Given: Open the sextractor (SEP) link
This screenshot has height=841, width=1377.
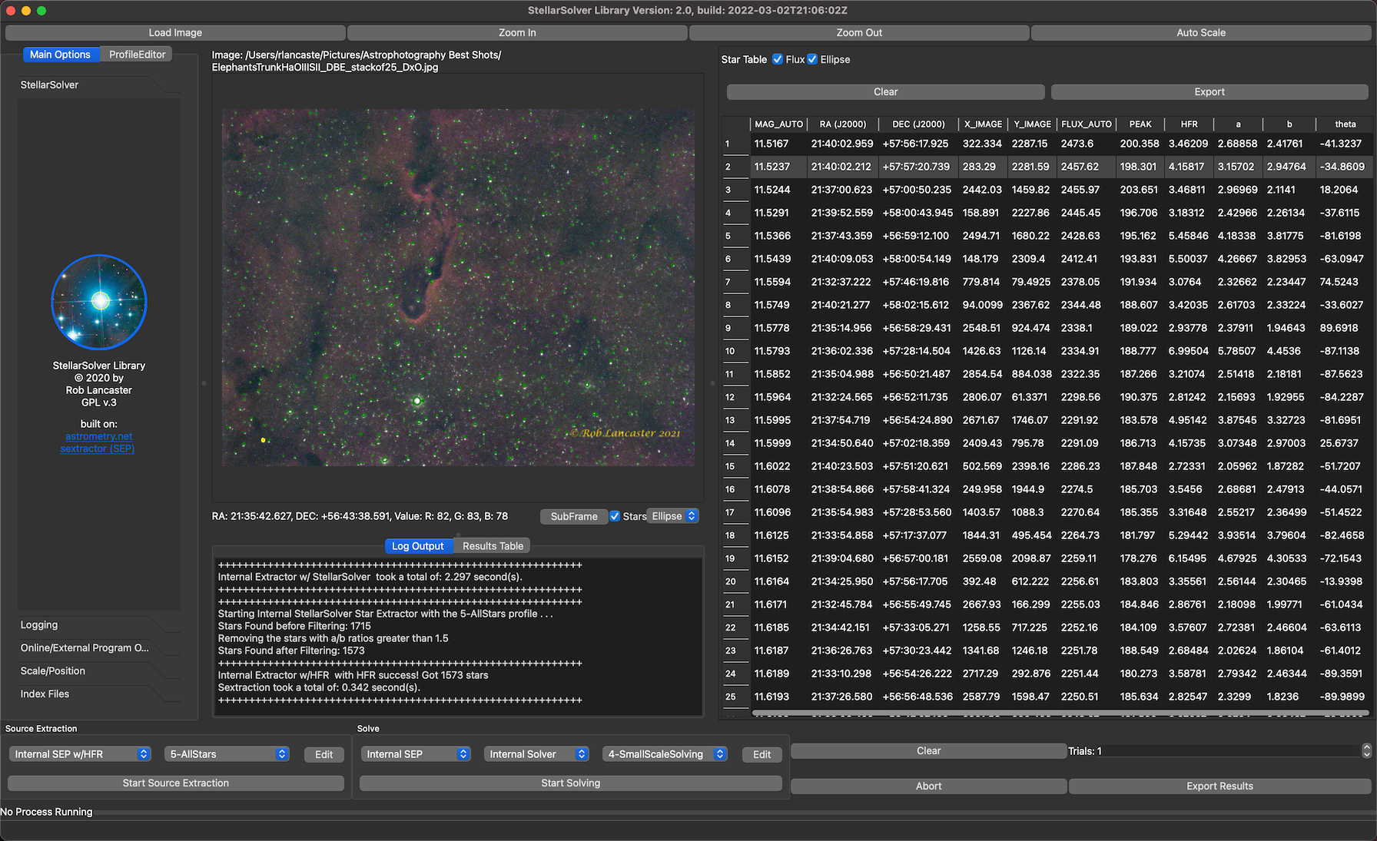Looking at the screenshot, I should pos(98,449).
